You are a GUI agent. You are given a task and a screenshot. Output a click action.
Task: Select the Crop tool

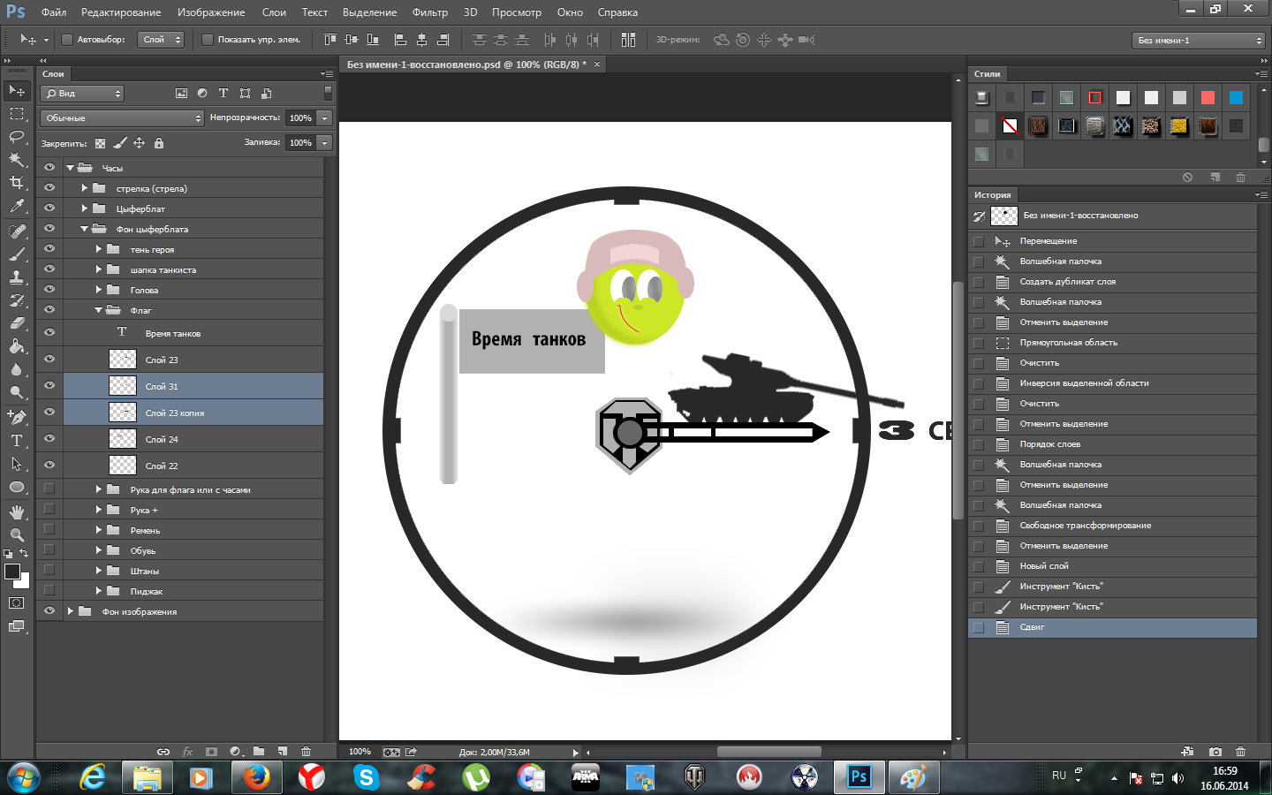pyautogui.click(x=17, y=183)
